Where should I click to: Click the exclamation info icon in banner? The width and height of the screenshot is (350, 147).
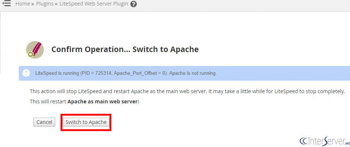26,73
